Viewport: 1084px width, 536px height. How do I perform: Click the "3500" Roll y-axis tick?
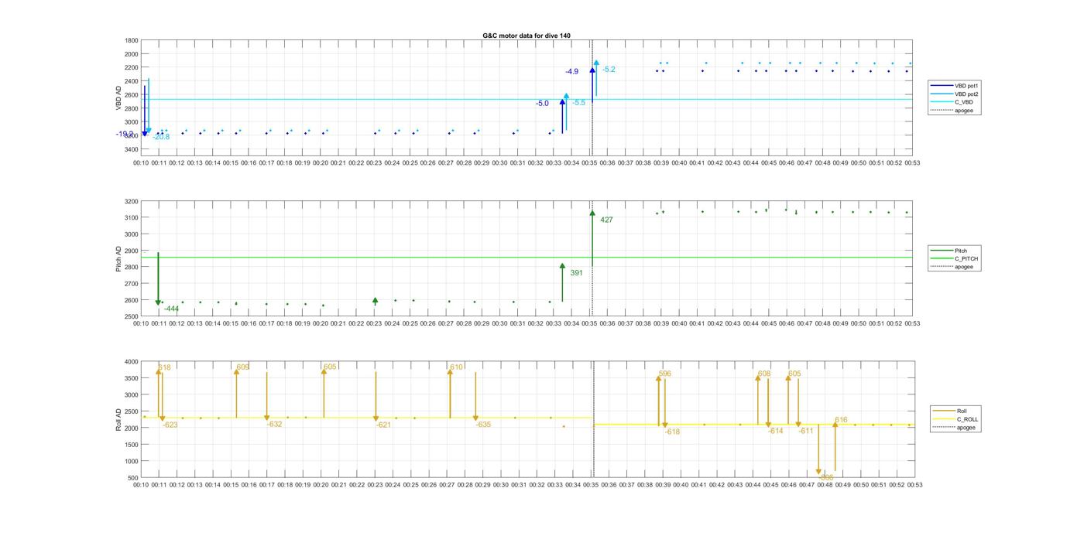(132, 378)
